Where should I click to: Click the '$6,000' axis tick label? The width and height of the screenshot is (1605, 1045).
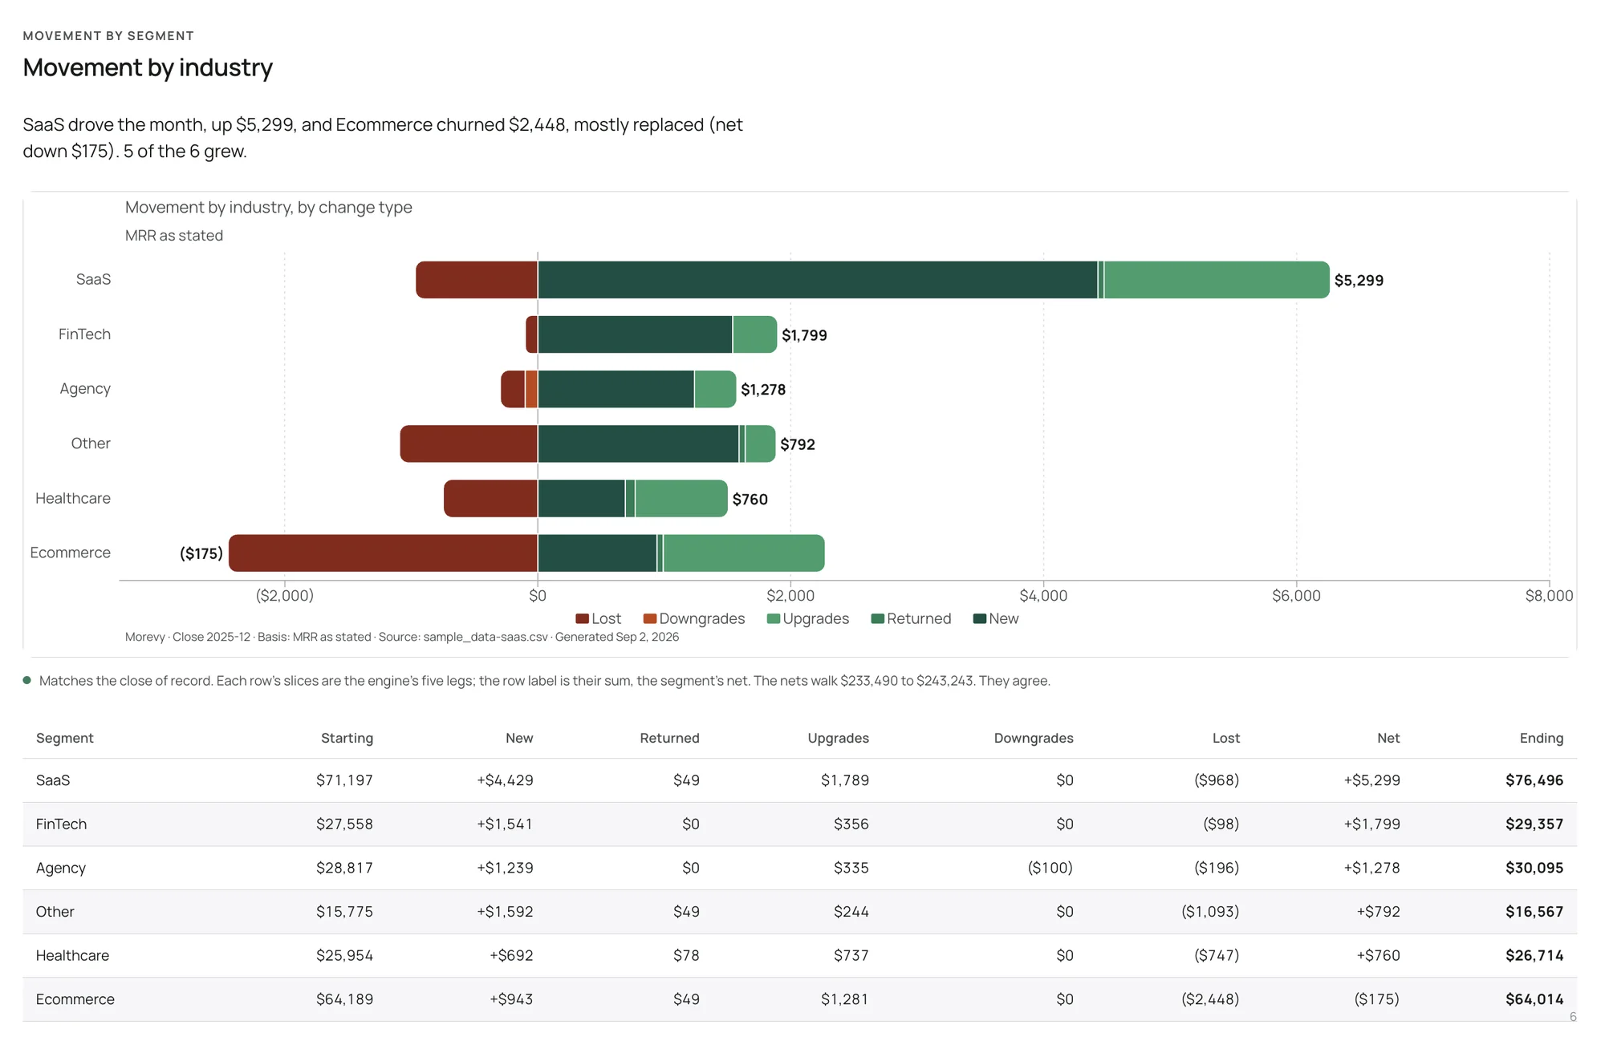(x=1296, y=596)
